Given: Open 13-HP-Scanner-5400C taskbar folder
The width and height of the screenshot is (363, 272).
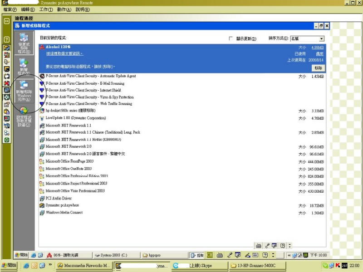Looking at the screenshot, I should (258, 266).
